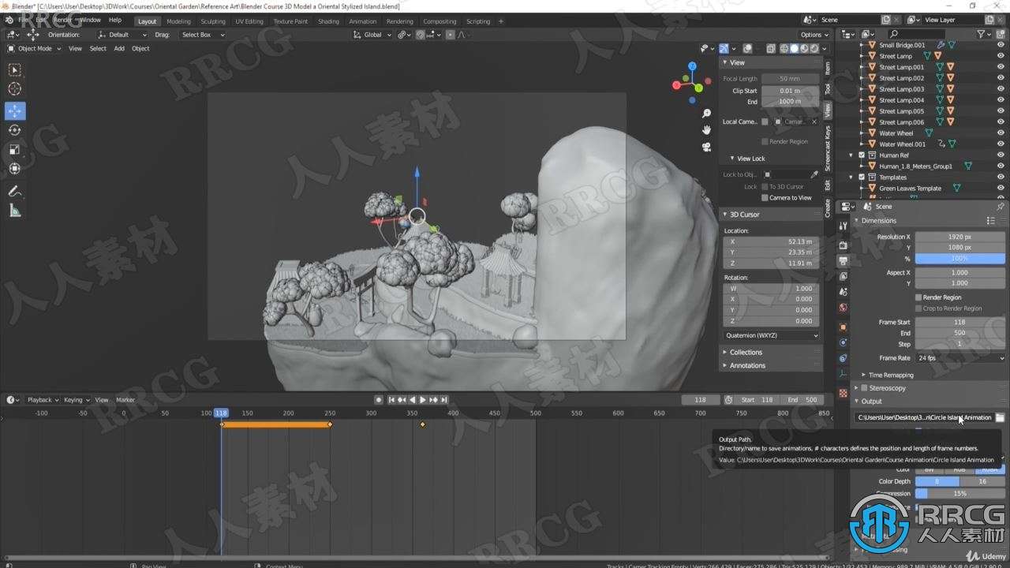This screenshot has width=1010, height=568.
Task: Collapse the Dimensions panel
Action: 878,221
